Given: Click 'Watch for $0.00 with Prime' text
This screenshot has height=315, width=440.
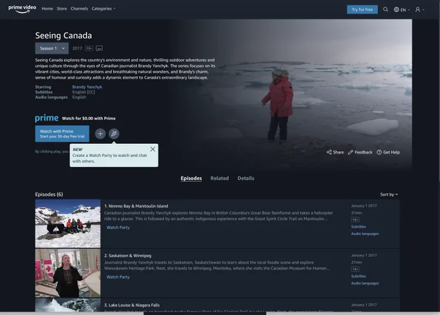Looking at the screenshot, I should [x=89, y=118].
